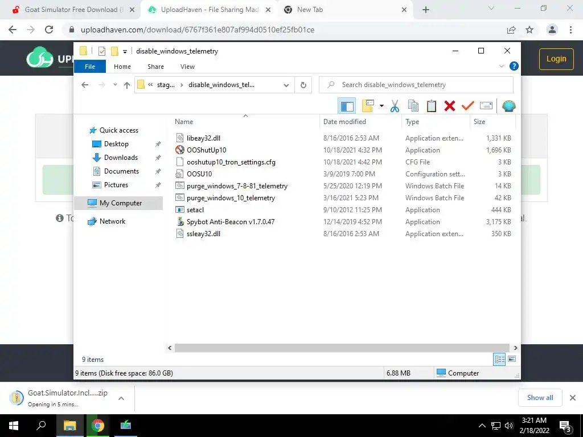Click File Explorer taskbar icon
This screenshot has height=437, width=583.
tap(69, 426)
